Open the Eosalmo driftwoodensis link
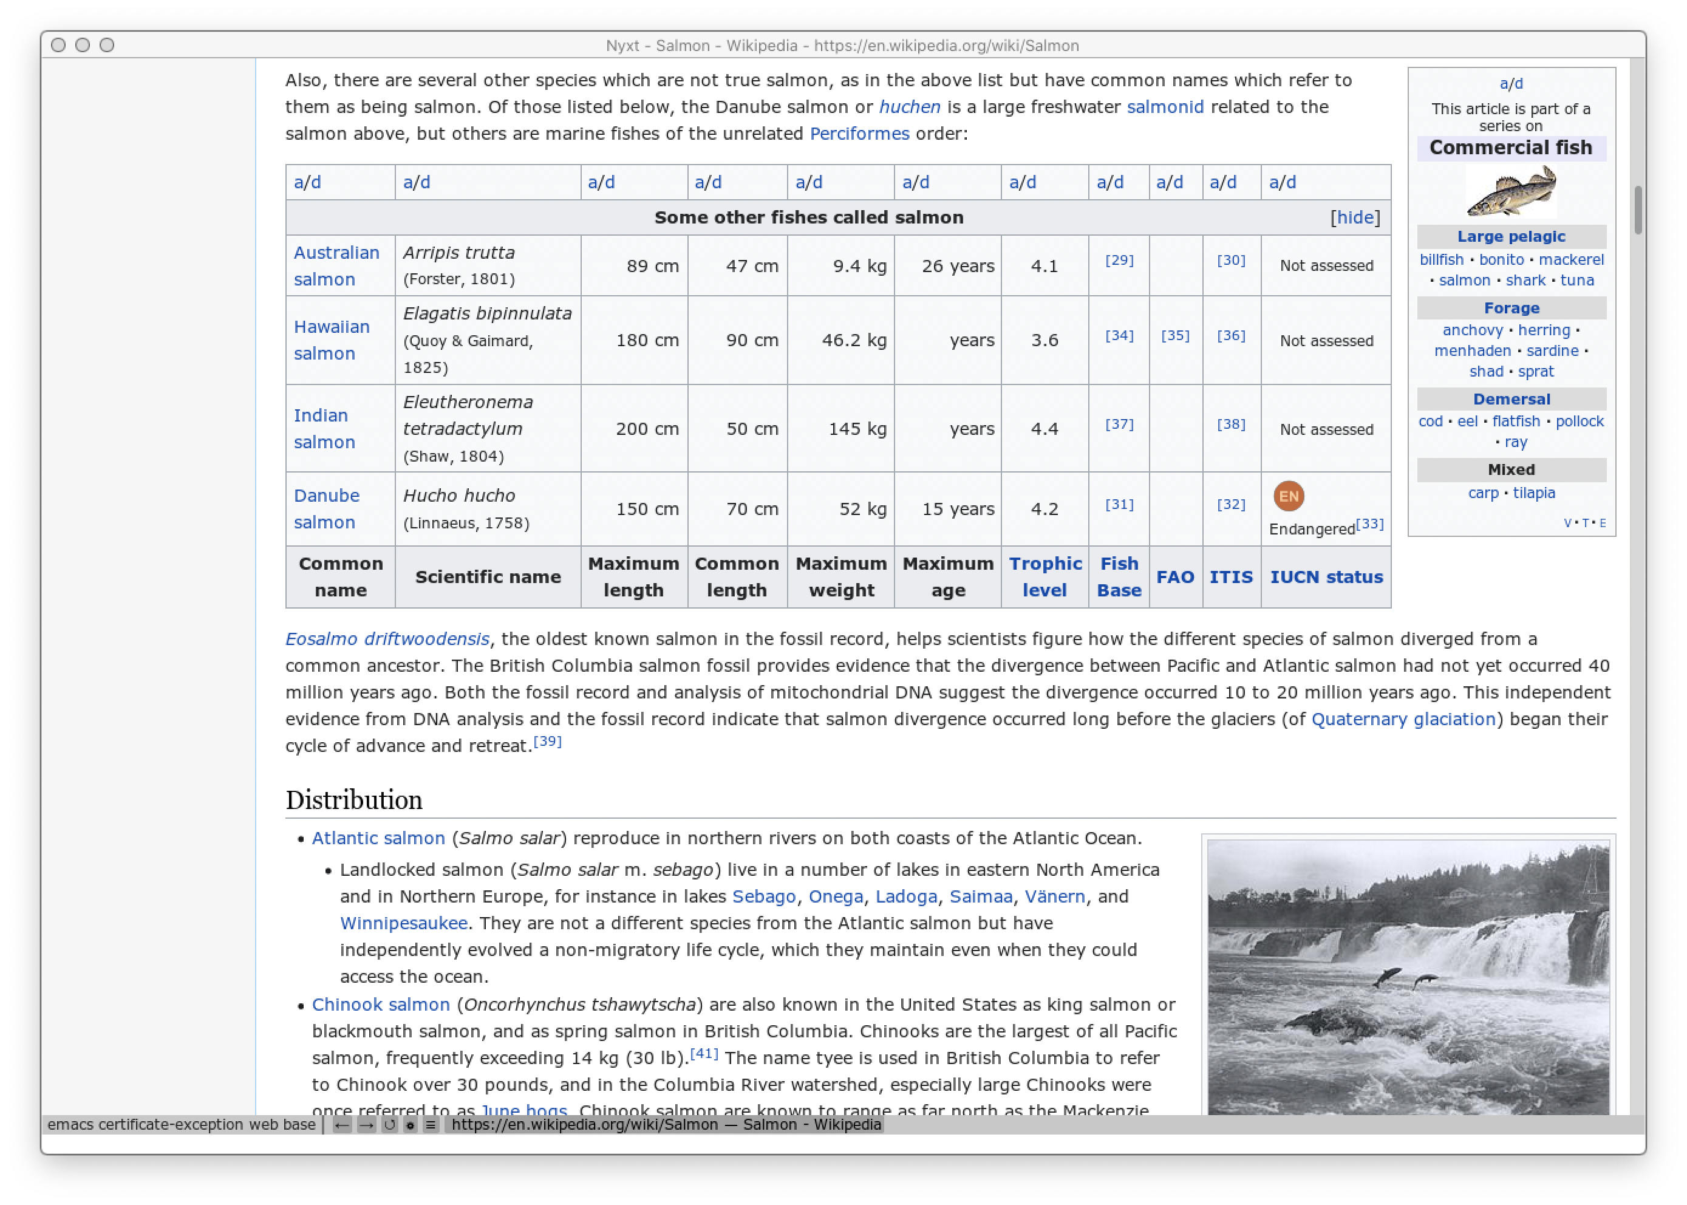1687x1205 pixels. tap(387, 639)
